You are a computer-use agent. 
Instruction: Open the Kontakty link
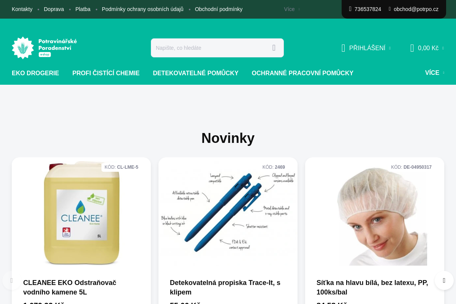coord(22,9)
